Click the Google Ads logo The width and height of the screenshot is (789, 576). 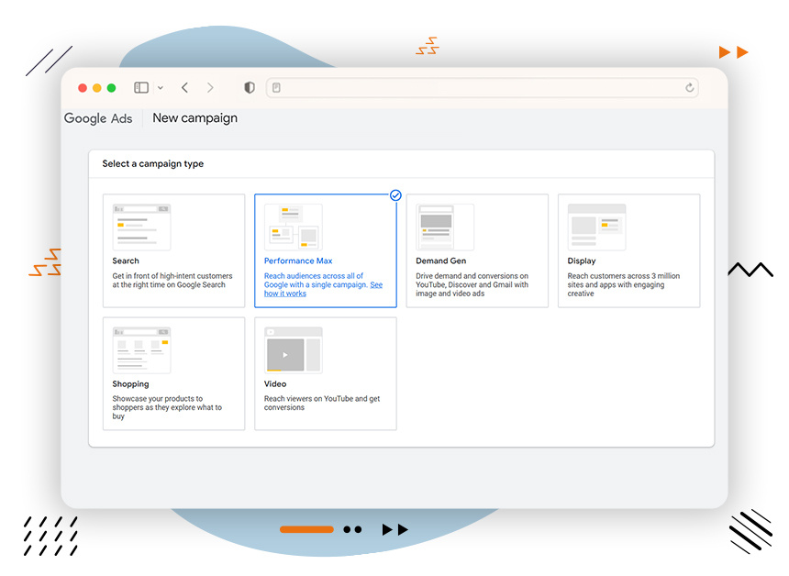pos(97,118)
